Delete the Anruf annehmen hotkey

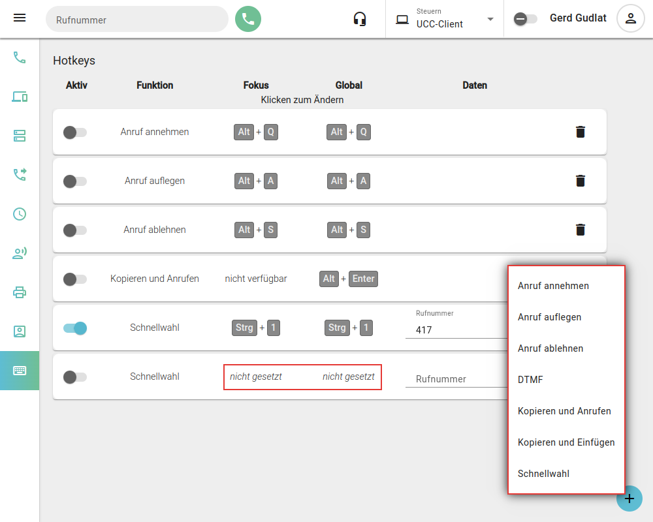click(580, 132)
